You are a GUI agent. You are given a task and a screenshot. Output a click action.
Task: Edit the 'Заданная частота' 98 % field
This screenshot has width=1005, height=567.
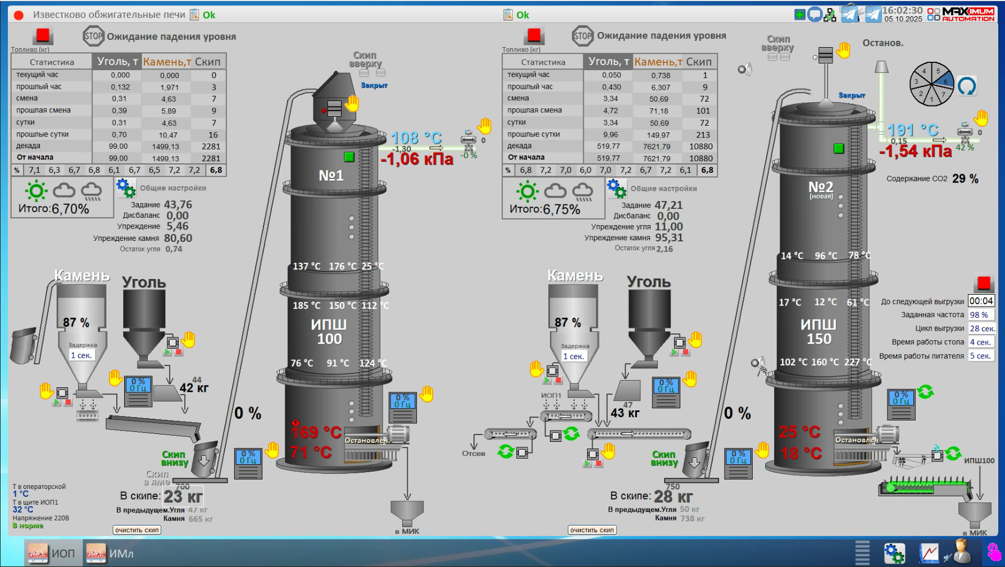pos(980,315)
